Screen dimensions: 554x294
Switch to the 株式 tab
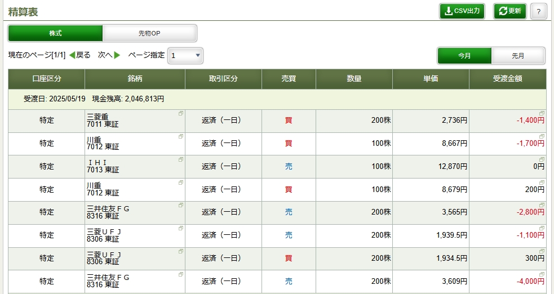click(55, 33)
